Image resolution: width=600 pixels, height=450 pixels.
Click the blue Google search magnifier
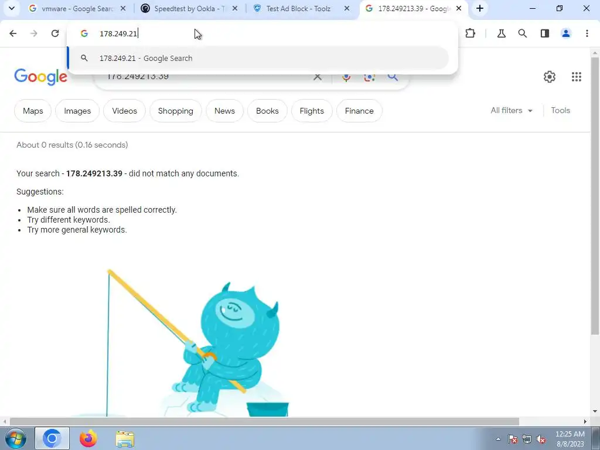393,77
